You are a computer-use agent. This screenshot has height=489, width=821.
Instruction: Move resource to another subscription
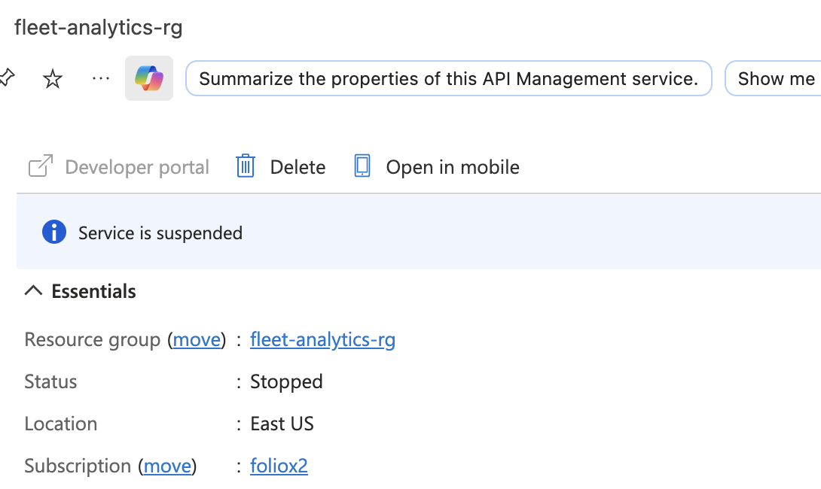pyautogui.click(x=167, y=466)
